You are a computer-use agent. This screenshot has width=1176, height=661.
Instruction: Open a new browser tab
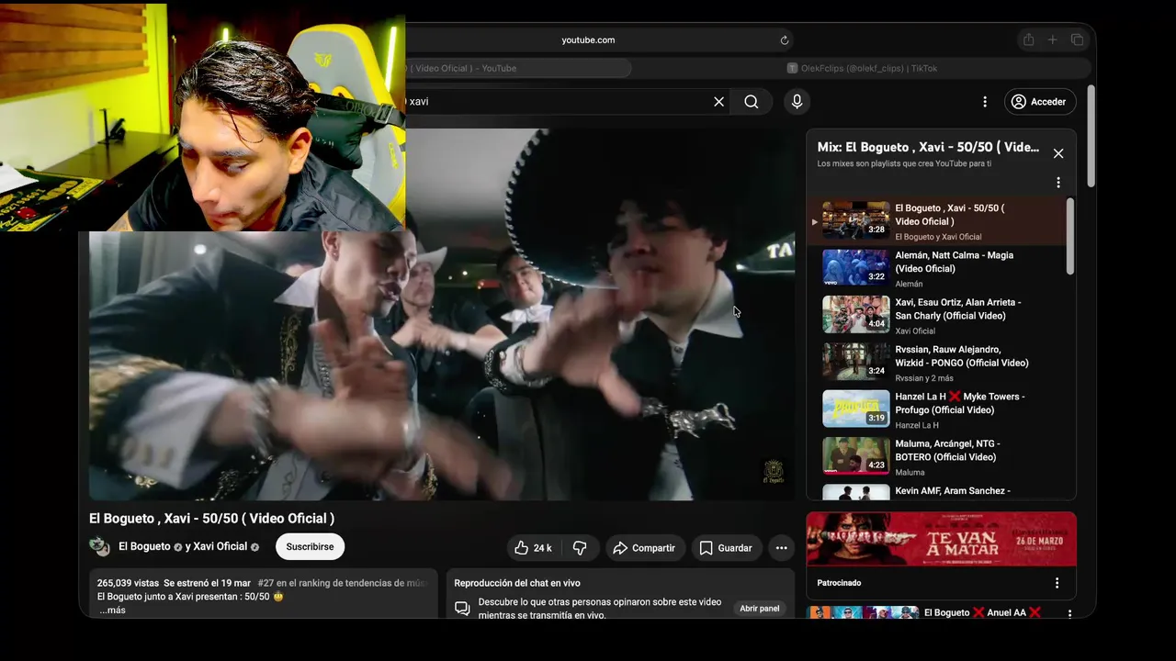pyautogui.click(x=1053, y=40)
